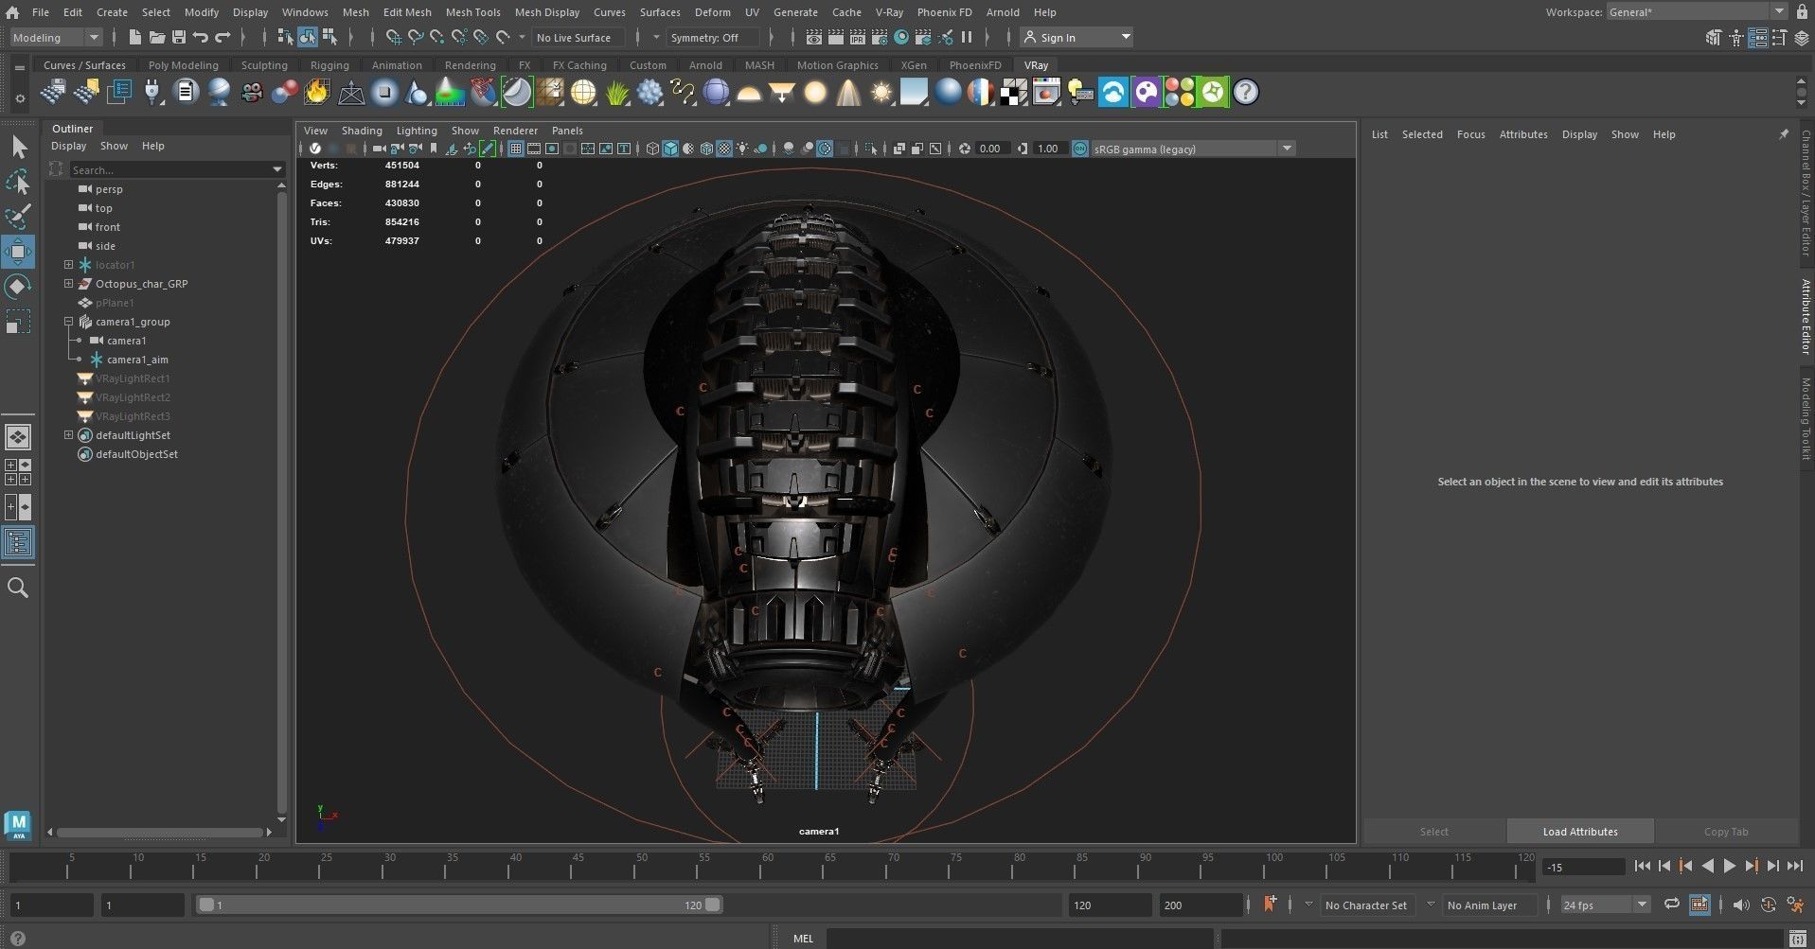The width and height of the screenshot is (1815, 949).
Task: Expand the defaultLightSet node
Action: tap(68, 434)
